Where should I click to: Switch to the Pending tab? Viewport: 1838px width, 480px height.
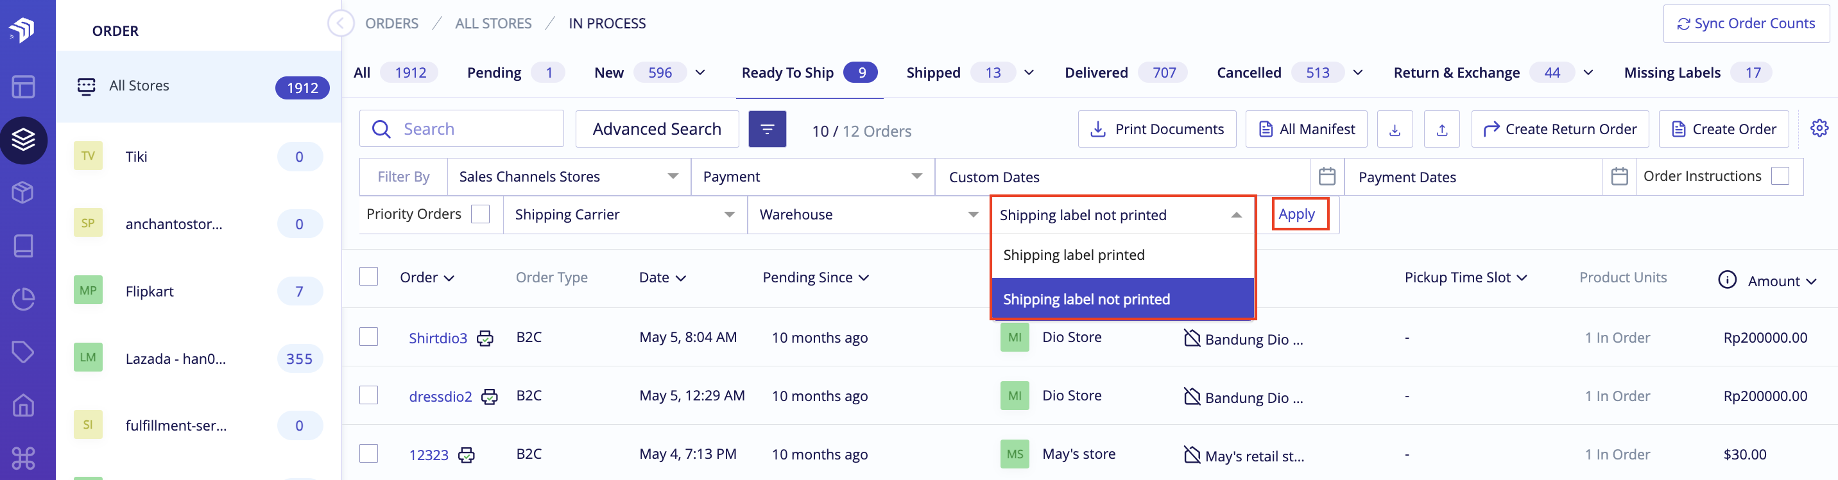515,73
